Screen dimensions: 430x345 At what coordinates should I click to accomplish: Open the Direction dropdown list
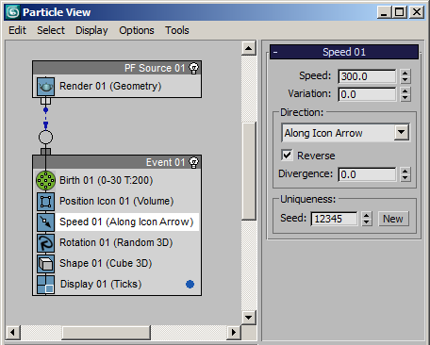[x=402, y=132]
